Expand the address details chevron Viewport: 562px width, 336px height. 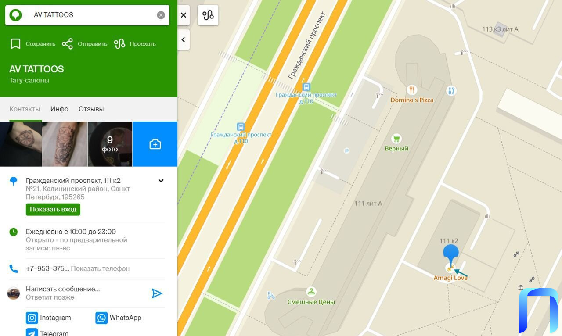click(161, 181)
